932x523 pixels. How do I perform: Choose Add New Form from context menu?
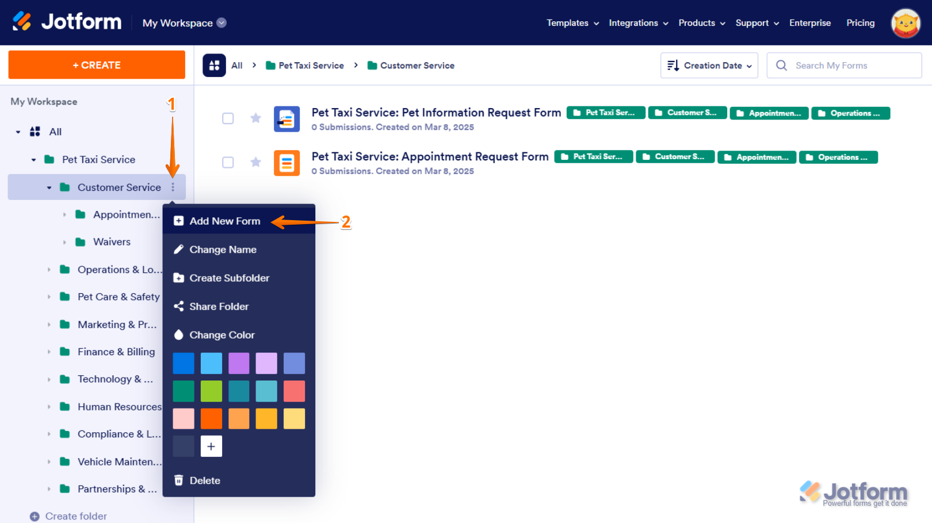tap(239, 221)
